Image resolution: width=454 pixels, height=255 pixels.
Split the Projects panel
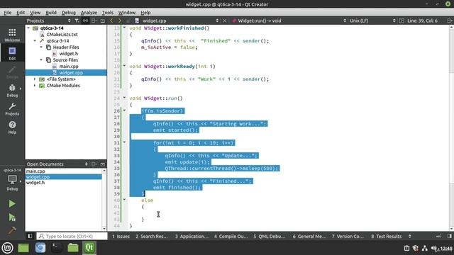click(x=94, y=21)
